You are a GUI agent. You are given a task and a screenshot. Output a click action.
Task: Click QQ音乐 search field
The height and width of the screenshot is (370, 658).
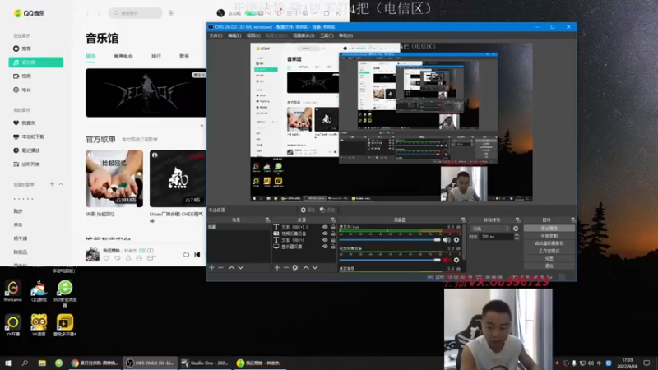tap(136, 13)
